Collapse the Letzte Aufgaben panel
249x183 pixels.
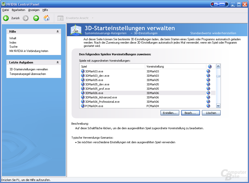(58, 62)
